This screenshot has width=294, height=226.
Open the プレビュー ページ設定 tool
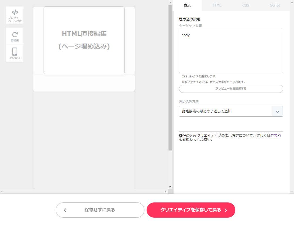[15, 15]
